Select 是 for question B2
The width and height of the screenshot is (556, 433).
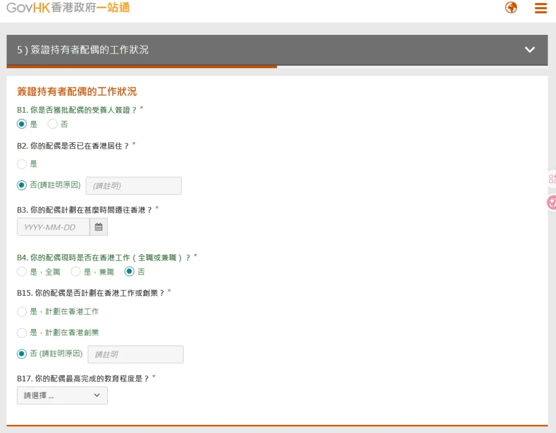[22, 164]
